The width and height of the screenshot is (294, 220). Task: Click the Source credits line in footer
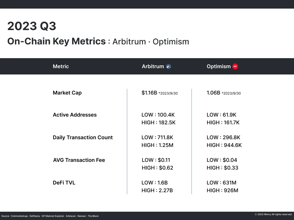click(x=50, y=216)
